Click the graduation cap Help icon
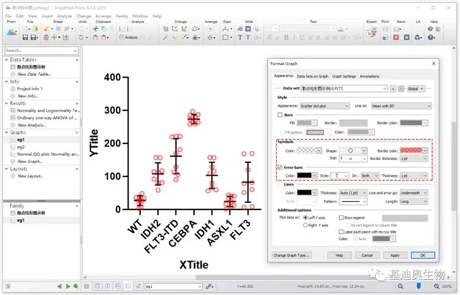 click(x=430, y=29)
